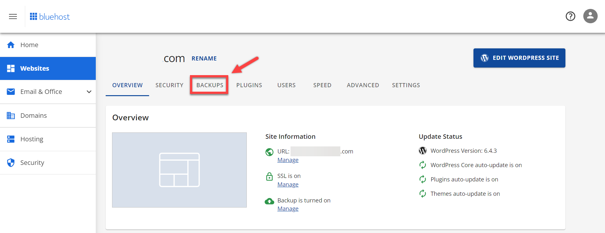Click the WordPress logo in Edit button
The width and height of the screenshot is (605, 233).
coord(485,58)
